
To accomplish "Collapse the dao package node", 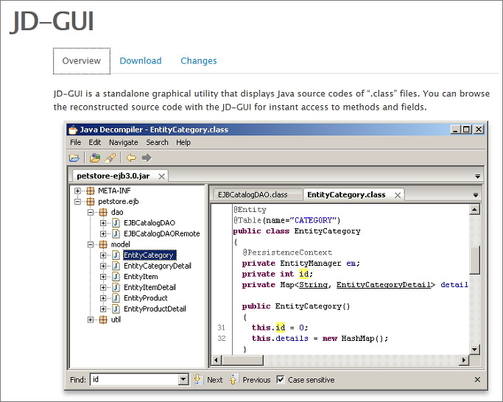I will click(x=91, y=212).
